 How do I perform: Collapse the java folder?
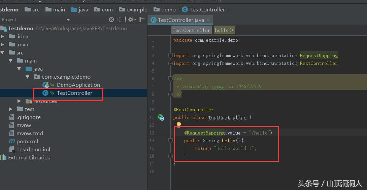tap(19, 69)
